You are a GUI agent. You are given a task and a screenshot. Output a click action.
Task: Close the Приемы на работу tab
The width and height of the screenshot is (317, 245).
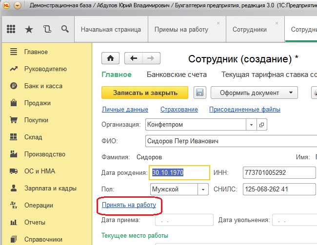point(218,23)
